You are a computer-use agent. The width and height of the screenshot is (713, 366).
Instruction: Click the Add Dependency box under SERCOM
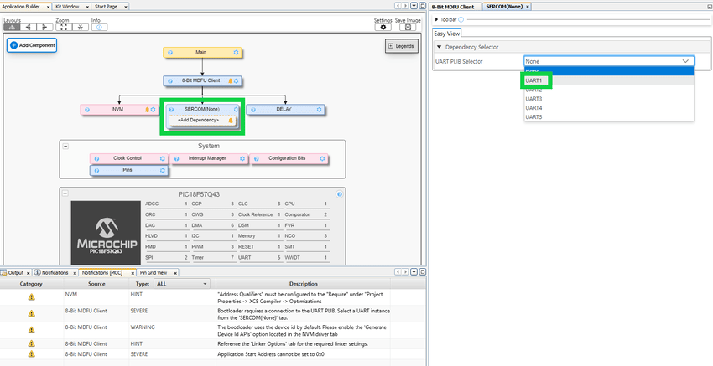pyautogui.click(x=197, y=121)
